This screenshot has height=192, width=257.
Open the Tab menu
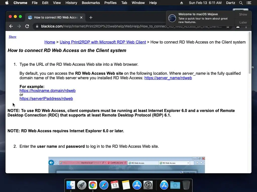(x=124, y=3)
